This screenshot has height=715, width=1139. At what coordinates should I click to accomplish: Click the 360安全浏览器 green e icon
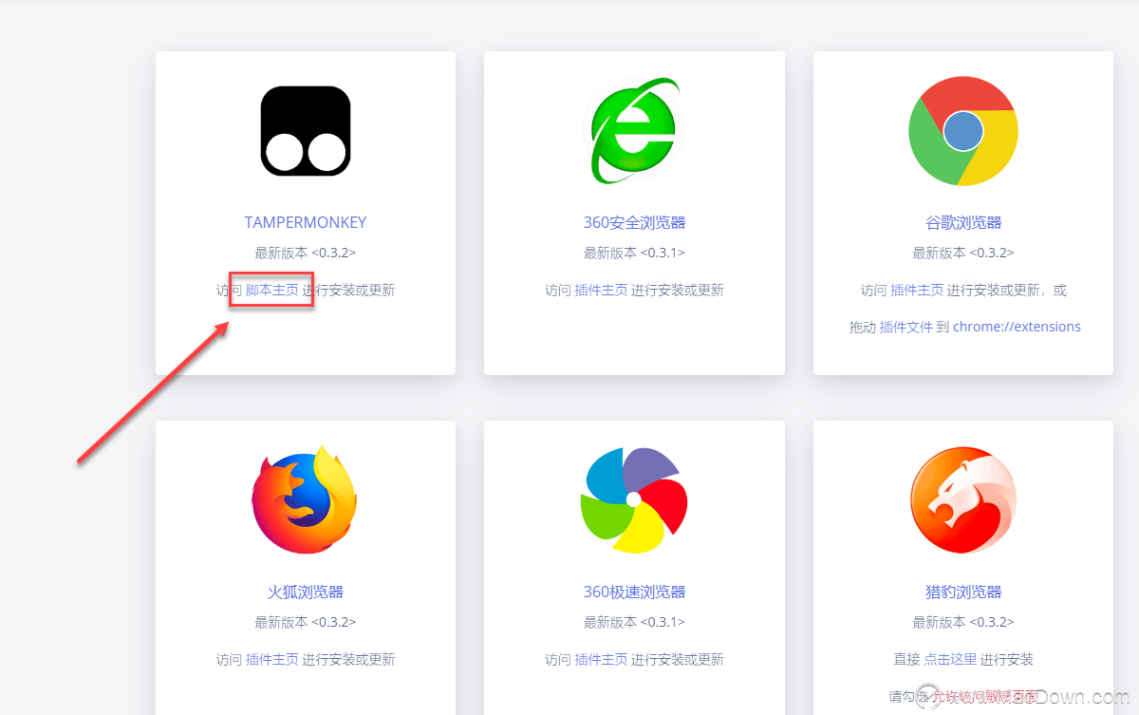pyautogui.click(x=634, y=131)
